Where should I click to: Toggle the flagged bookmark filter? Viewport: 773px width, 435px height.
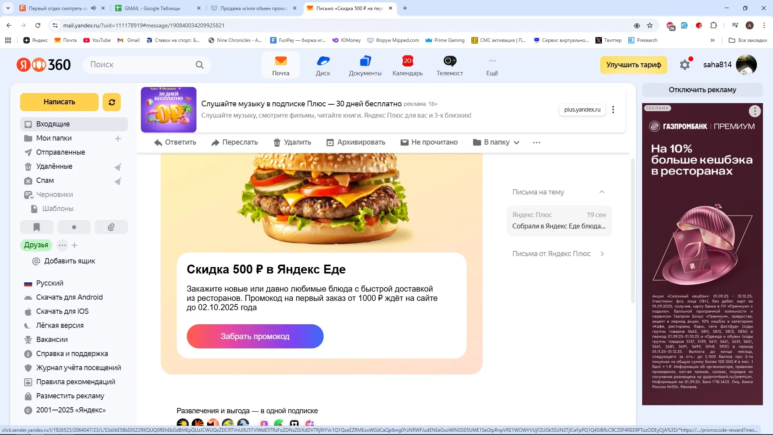[37, 227]
